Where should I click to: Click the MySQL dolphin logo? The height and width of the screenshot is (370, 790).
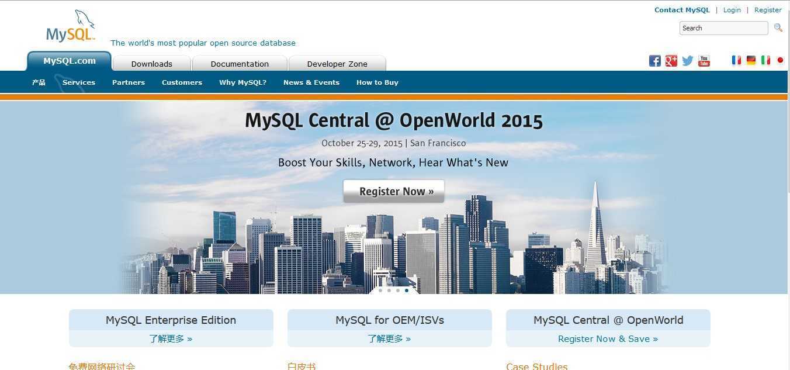pyautogui.click(x=71, y=26)
